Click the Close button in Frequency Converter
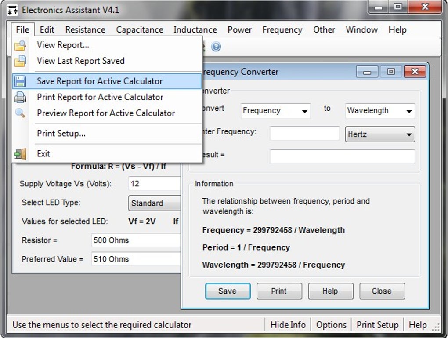Viewport: 448px width, 338px height. coord(382,291)
